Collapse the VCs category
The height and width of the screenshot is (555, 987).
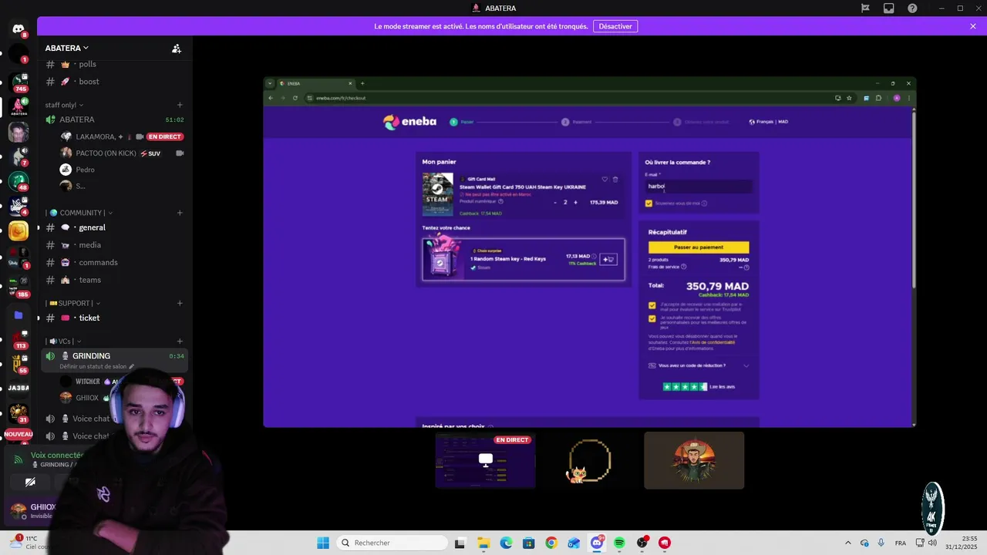coord(63,341)
